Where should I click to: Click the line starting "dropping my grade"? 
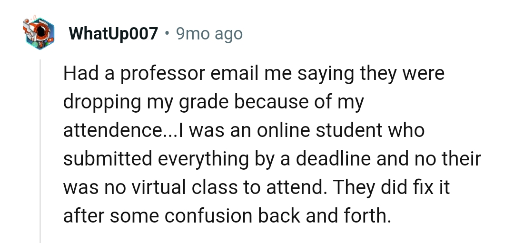click(x=213, y=102)
